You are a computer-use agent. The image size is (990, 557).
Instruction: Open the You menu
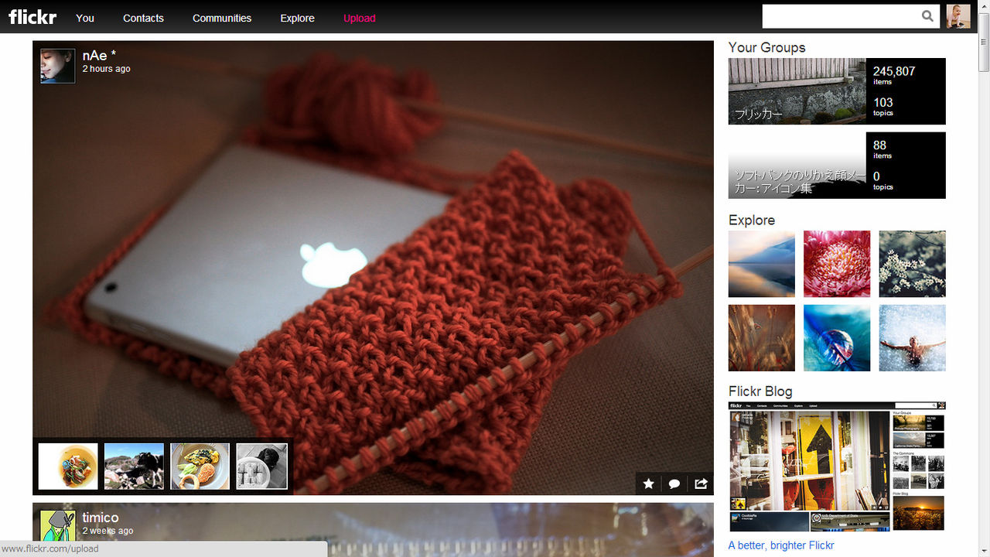85,18
